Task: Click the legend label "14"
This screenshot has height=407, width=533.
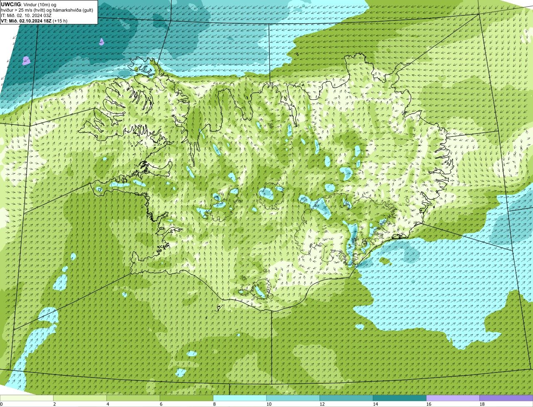Action: [376, 404]
